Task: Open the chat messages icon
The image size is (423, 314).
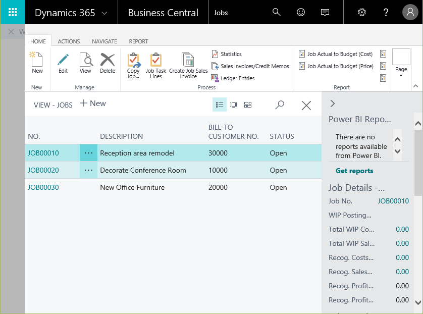Action: click(x=325, y=13)
